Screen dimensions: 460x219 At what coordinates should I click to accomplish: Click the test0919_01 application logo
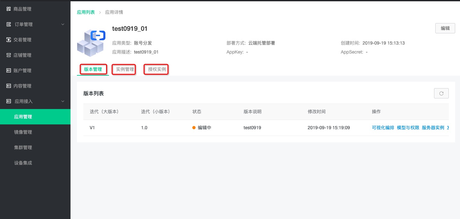[x=91, y=43]
